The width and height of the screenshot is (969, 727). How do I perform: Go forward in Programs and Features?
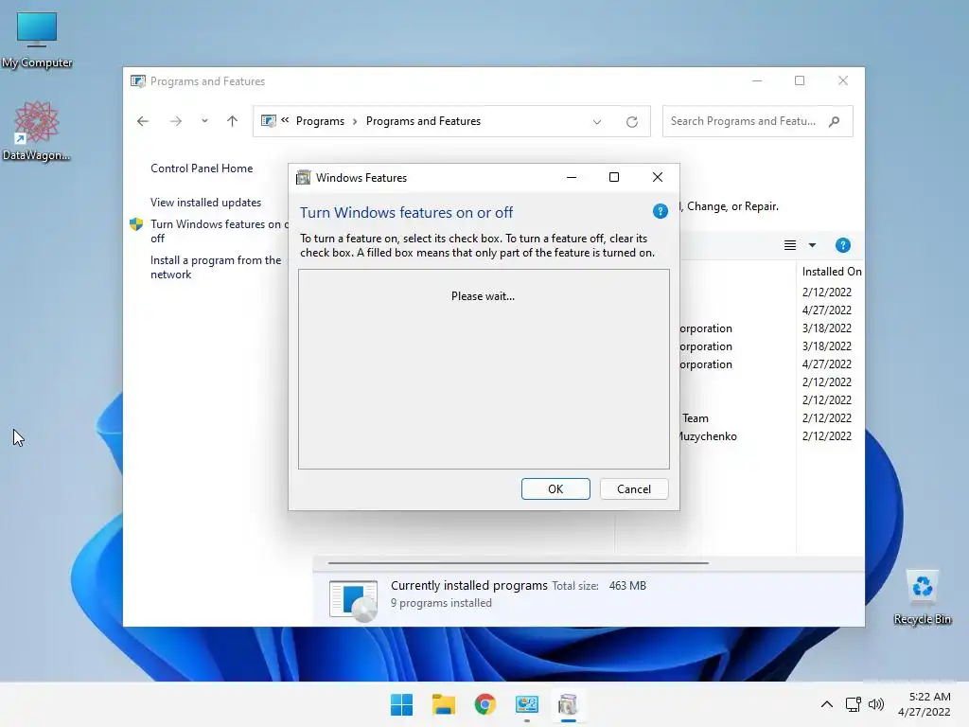tap(176, 121)
